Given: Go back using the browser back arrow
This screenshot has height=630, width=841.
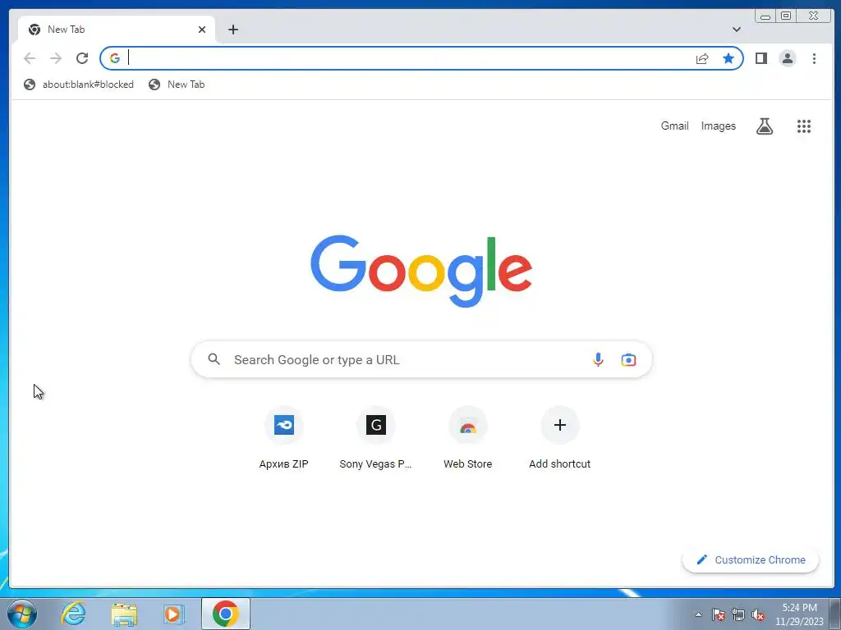Looking at the screenshot, I should pyautogui.click(x=30, y=58).
